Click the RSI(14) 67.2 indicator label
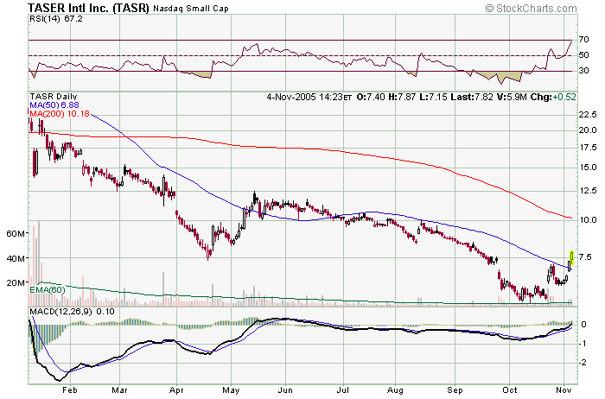The height and width of the screenshot is (399, 605). 56,18
